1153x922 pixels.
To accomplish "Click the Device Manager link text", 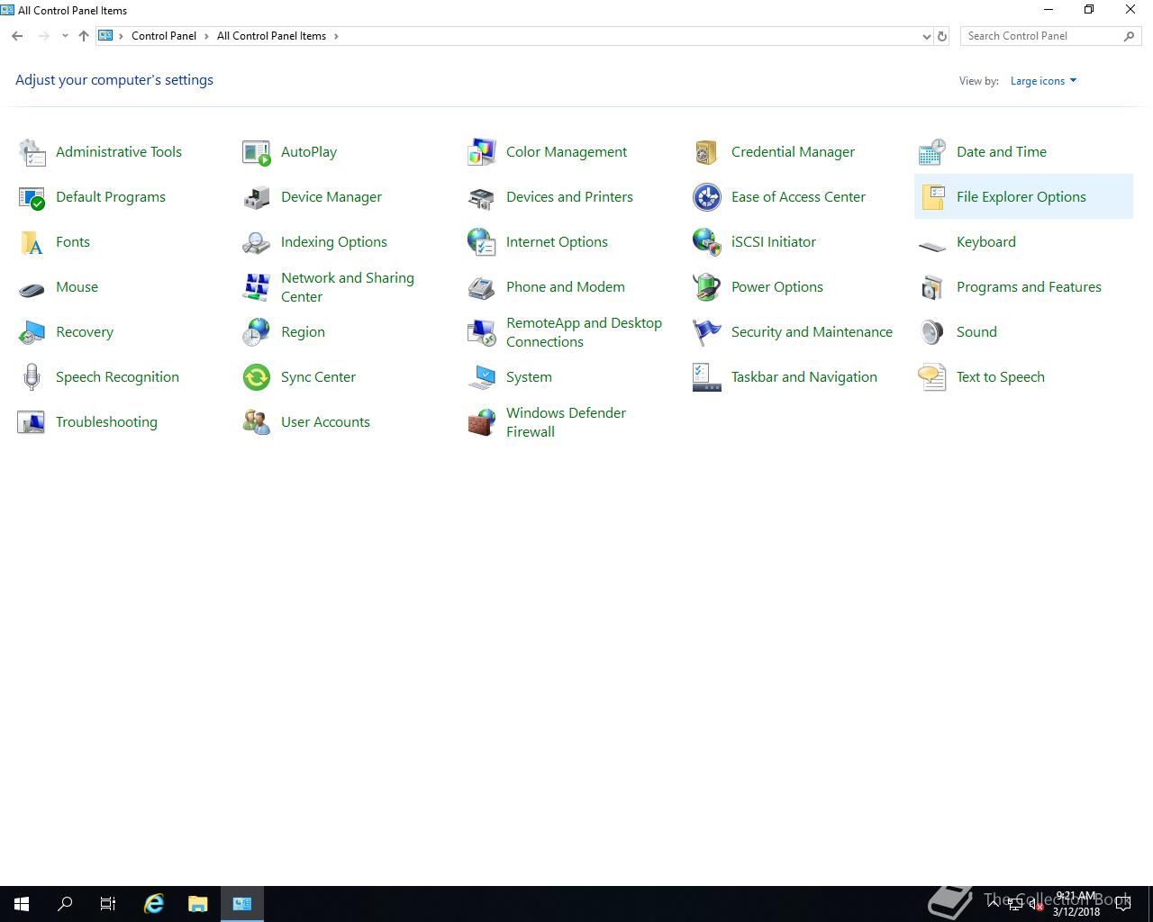I will tap(331, 197).
